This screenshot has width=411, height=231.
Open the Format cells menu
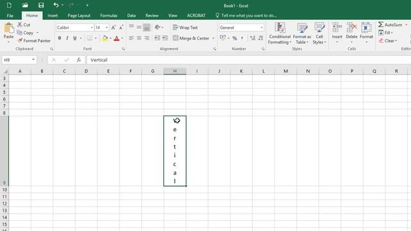tap(366, 33)
